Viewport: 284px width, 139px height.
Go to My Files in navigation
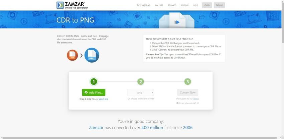pos(159,5)
